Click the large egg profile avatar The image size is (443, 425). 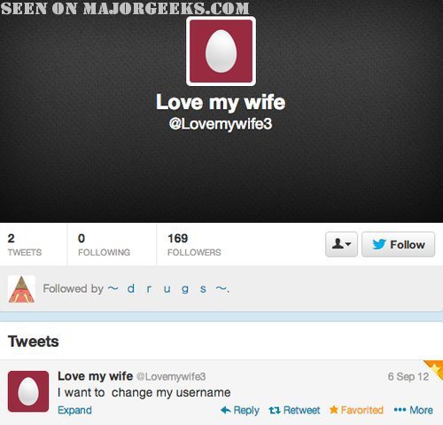coord(221,51)
